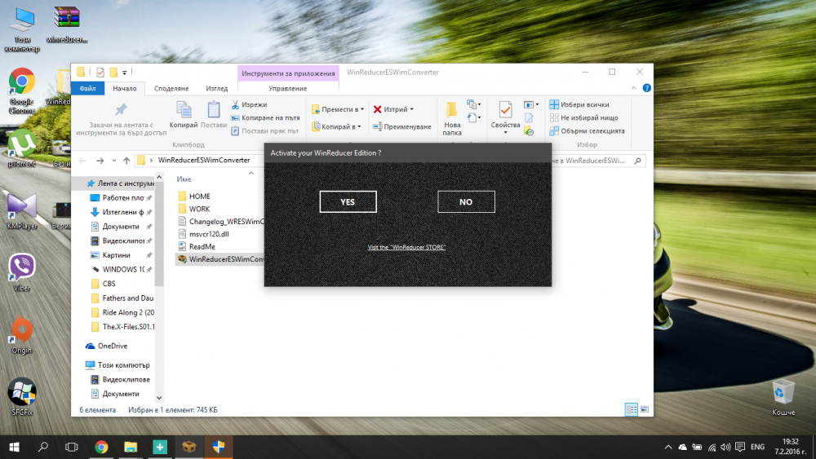Click Обърни селекцията invert selection
The image size is (816, 459).
coord(587,131)
